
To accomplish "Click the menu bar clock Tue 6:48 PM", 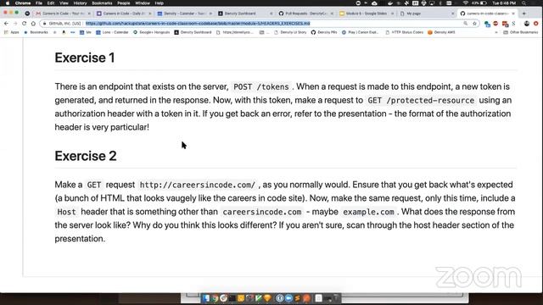I will (504, 3).
